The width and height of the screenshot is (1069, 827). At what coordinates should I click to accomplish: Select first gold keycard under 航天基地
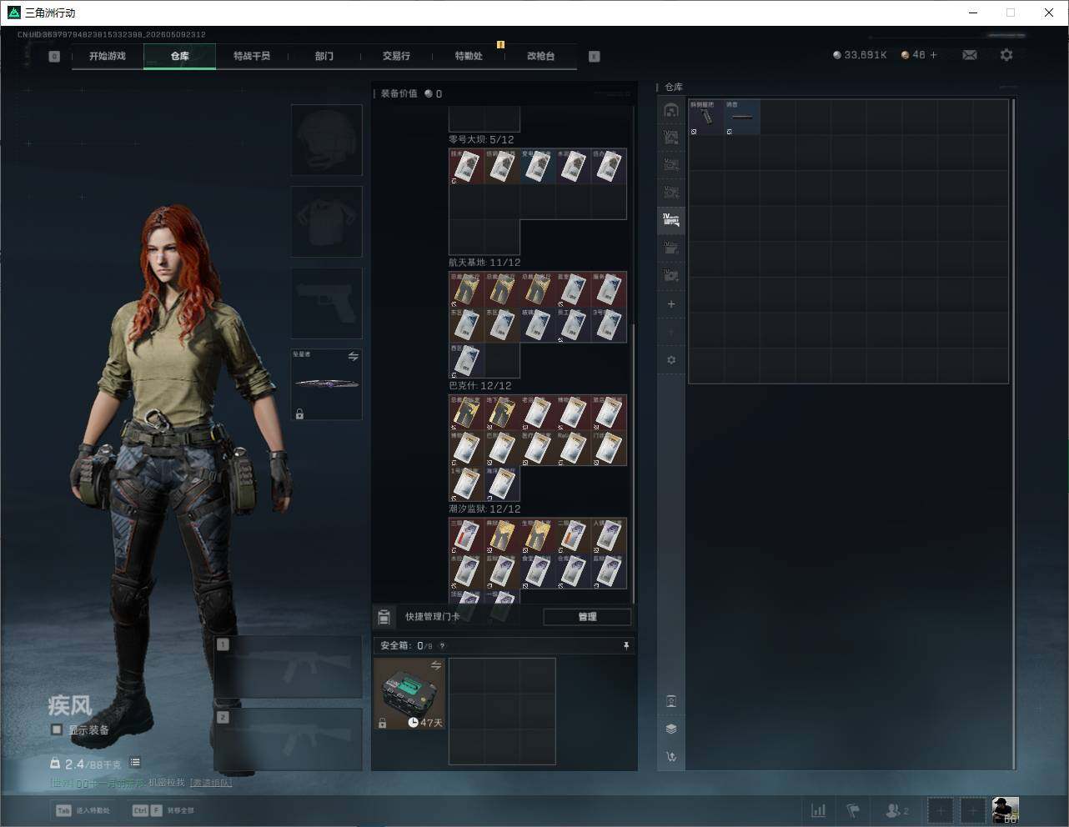467,289
